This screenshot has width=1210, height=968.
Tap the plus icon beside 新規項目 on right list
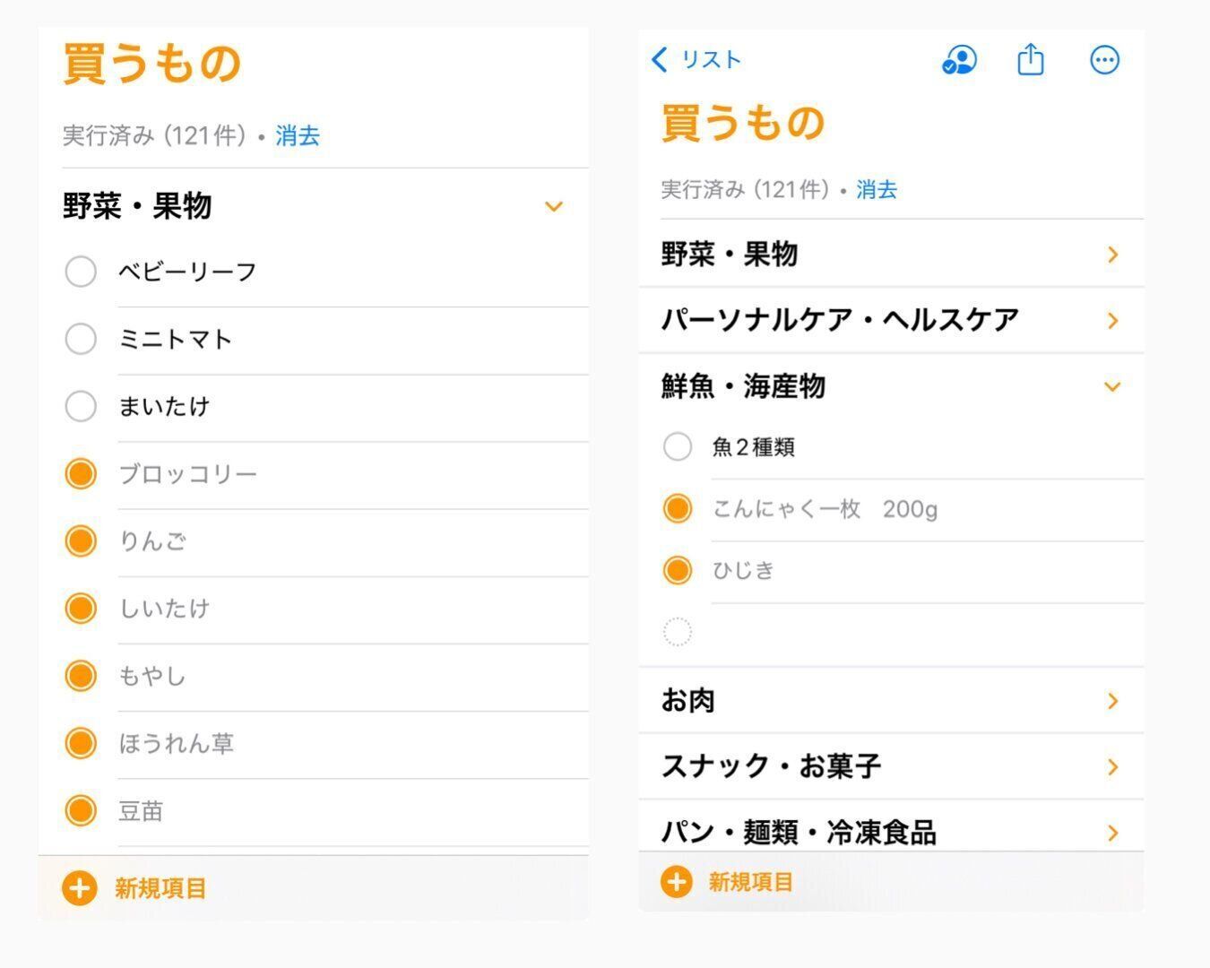click(x=676, y=882)
